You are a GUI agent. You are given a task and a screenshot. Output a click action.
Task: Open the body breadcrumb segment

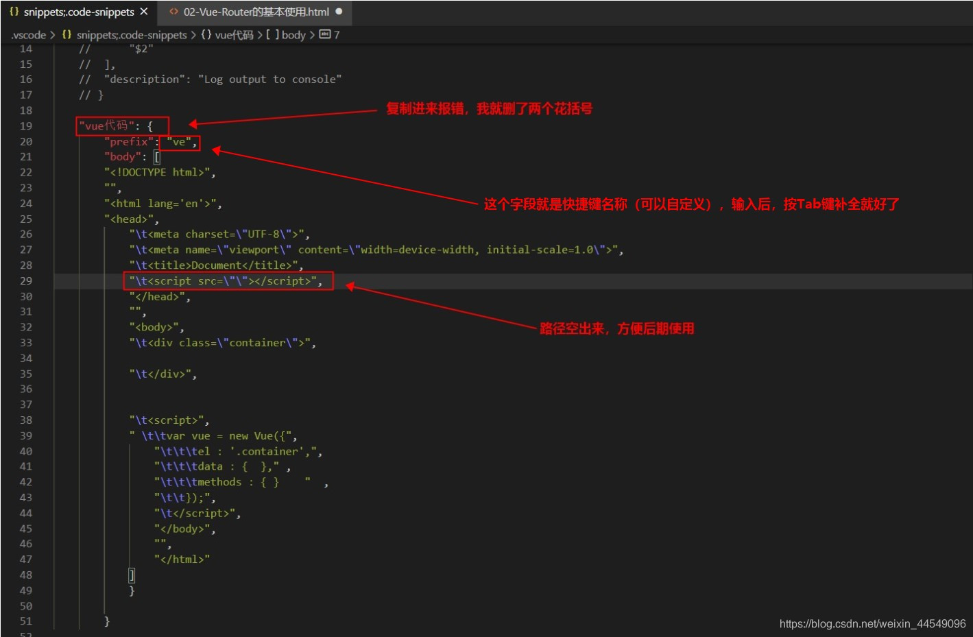click(x=293, y=35)
